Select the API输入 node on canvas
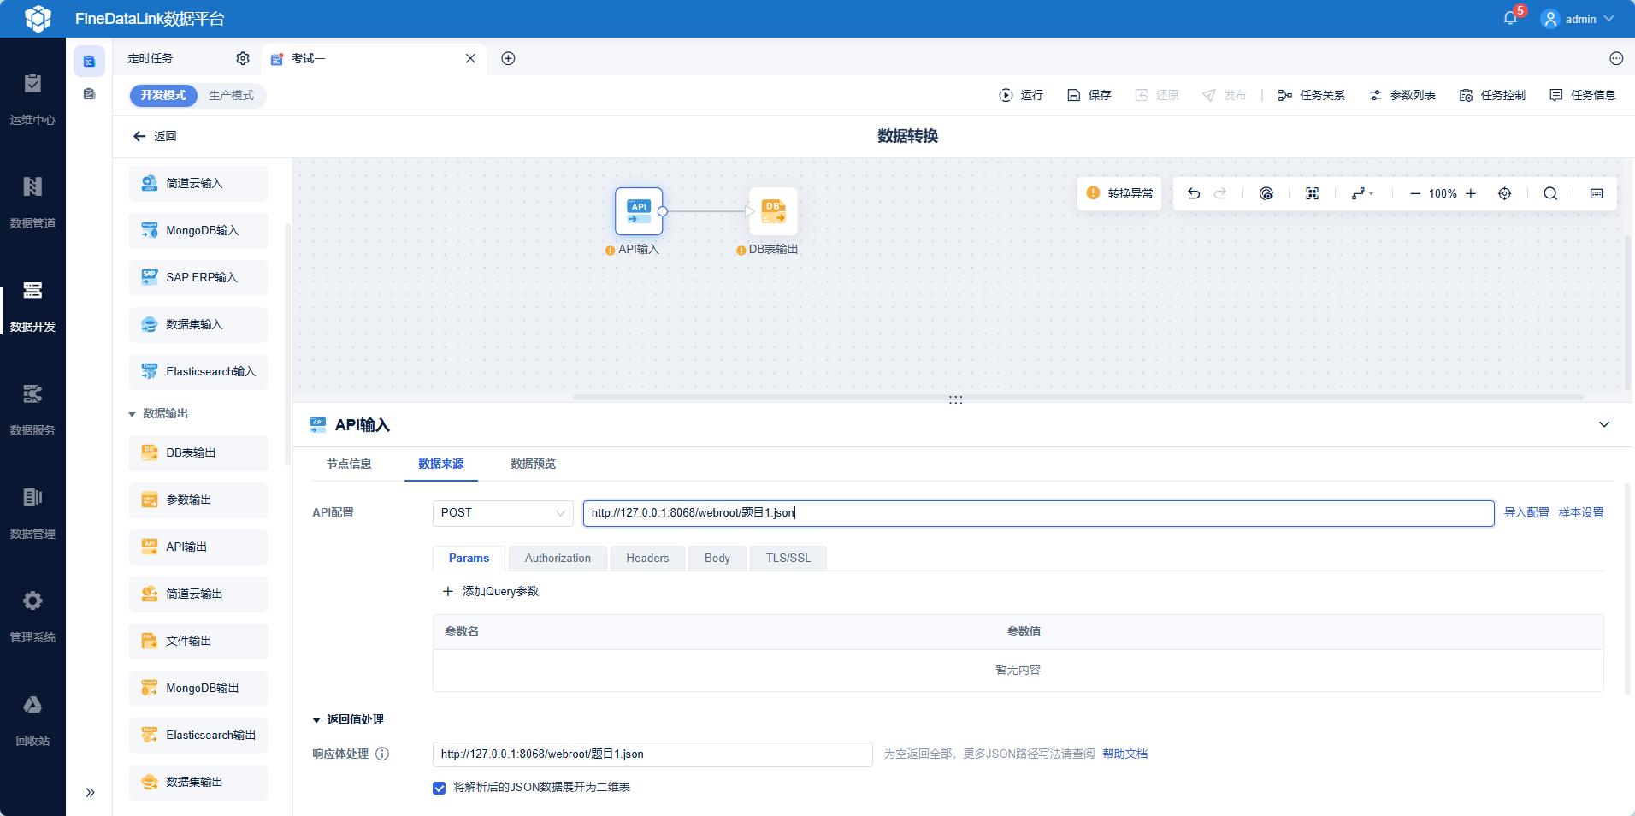The width and height of the screenshot is (1635, 816). pos(639,211)
